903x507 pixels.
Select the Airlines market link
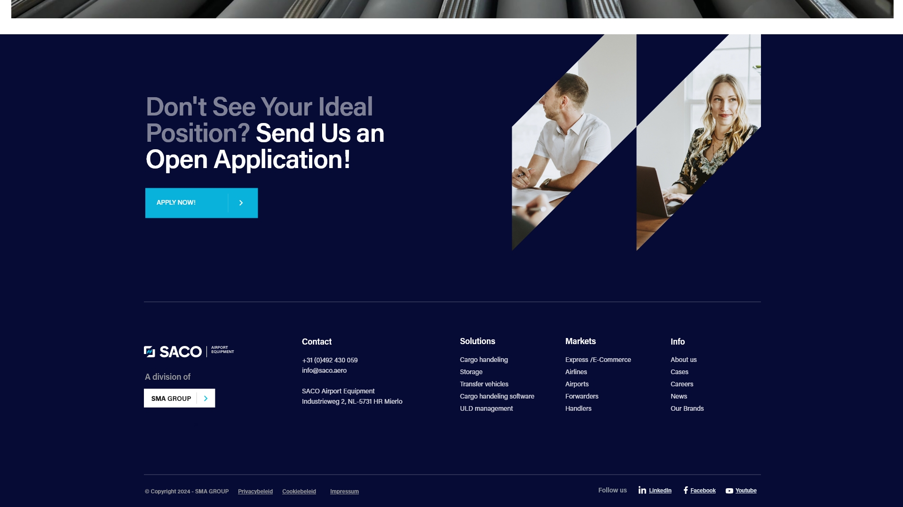[x=576, y=372]
